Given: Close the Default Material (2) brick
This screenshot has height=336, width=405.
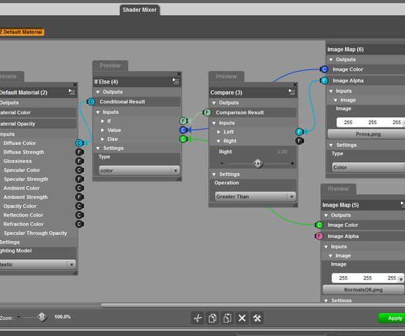Looking at the screenshot, I should click(x=75, y=85).
